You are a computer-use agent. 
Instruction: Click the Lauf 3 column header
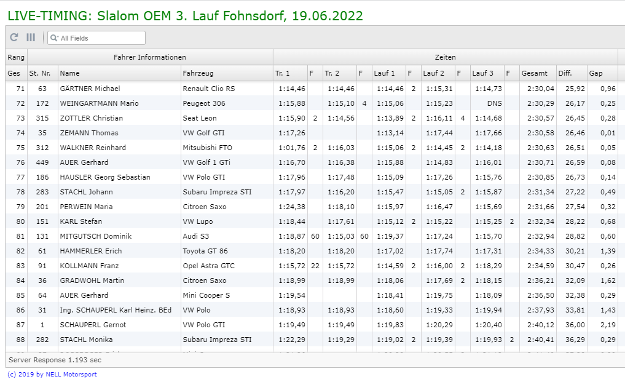(486, 73)
